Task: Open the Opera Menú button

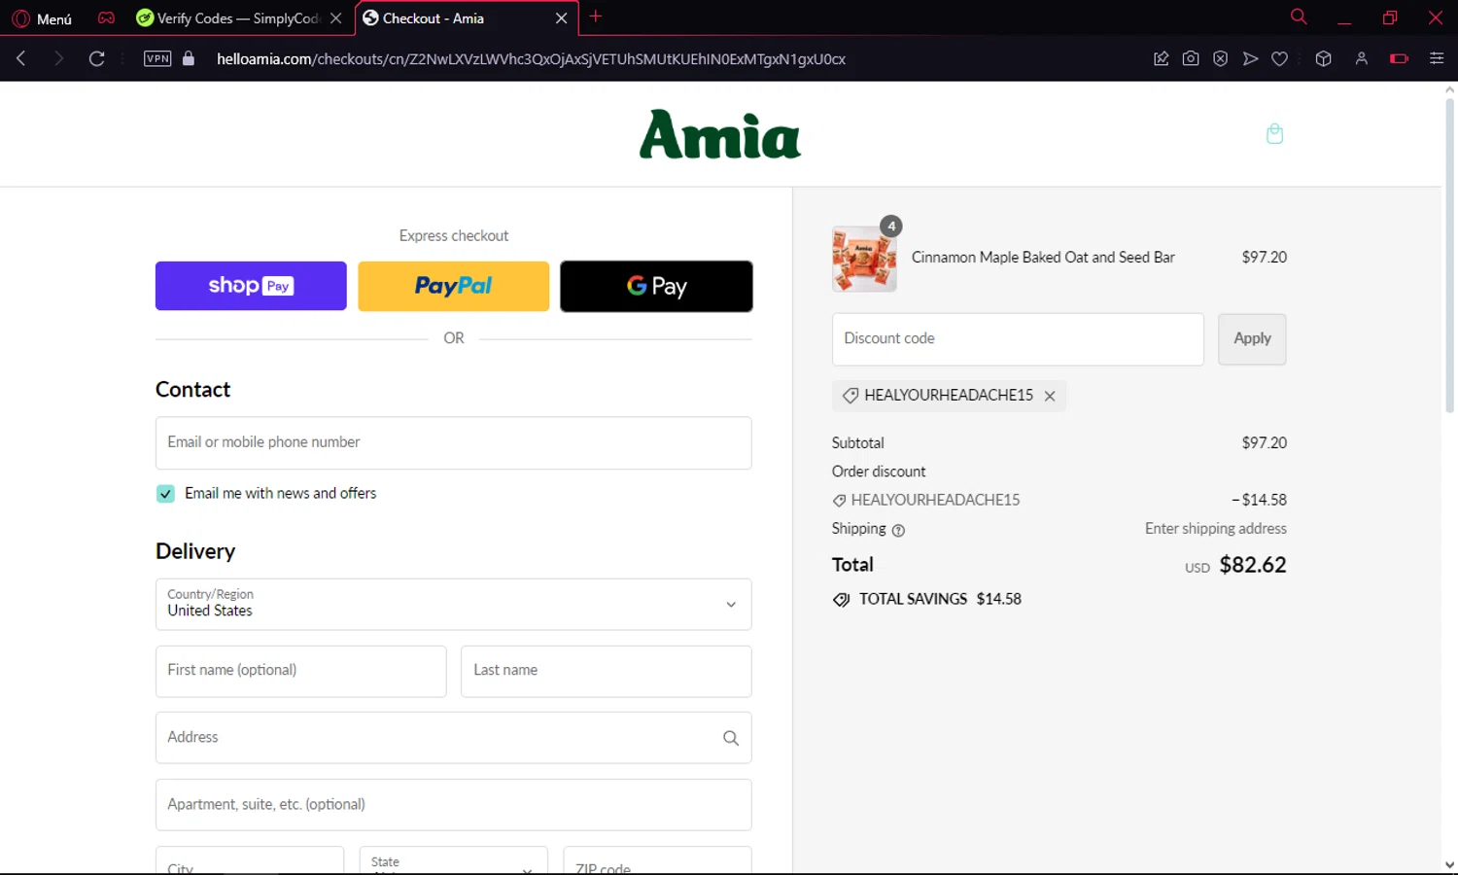Action: click(42, 18)
